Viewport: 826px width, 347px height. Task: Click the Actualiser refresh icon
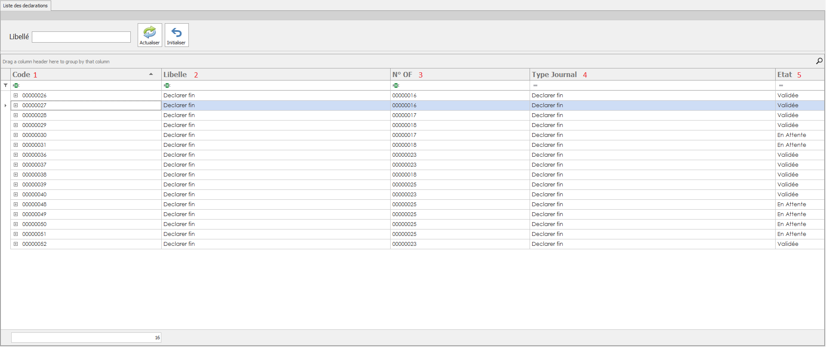click(x=150, y=32)
